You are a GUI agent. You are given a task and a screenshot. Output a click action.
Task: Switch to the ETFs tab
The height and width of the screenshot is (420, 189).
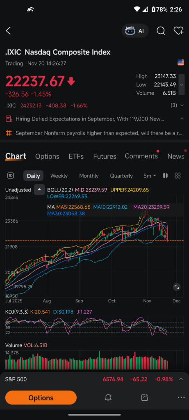[76, 156]
